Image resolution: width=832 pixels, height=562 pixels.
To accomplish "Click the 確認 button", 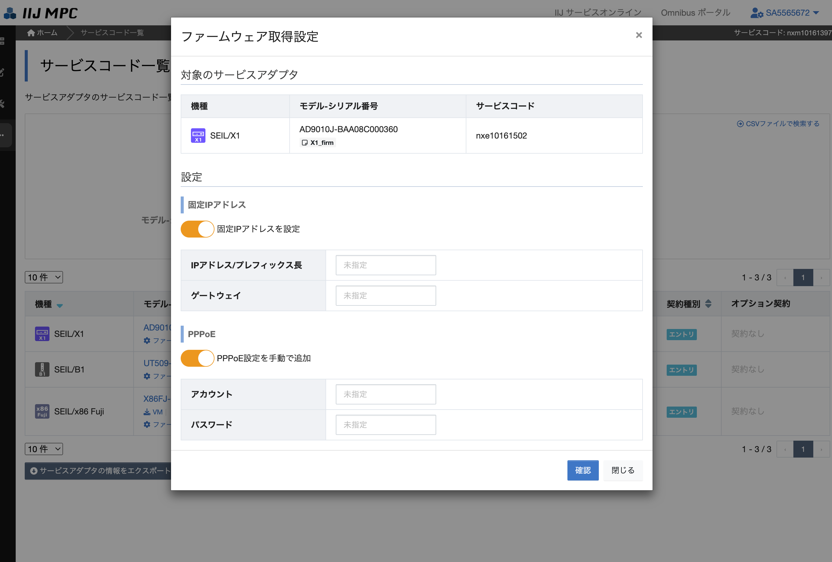I will [x=583, y=470].
